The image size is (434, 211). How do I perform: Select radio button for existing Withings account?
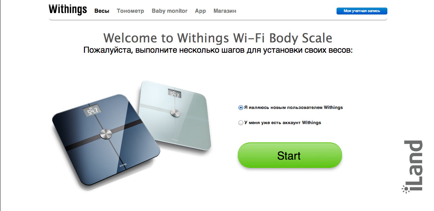[241, 123]
